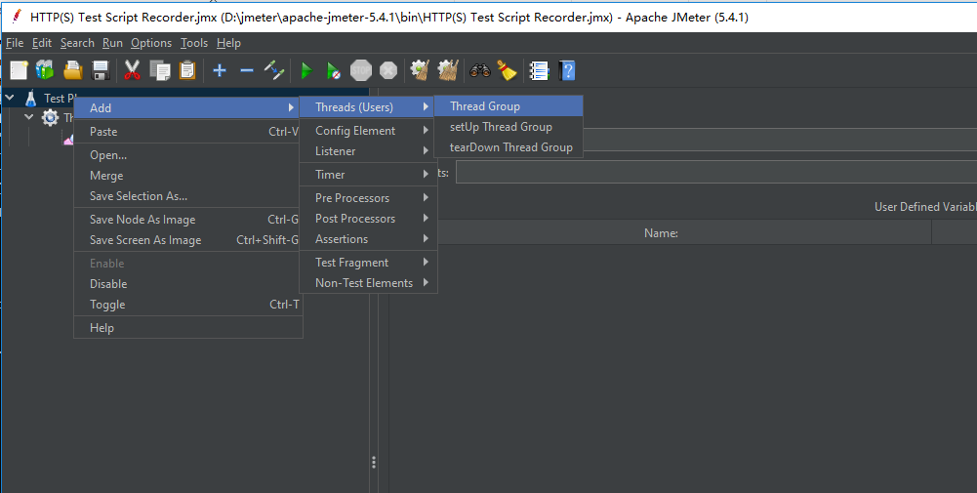Click the Shutdown threads icon
The height and width of the screenshot is (493, 977).
pos(388,70)
